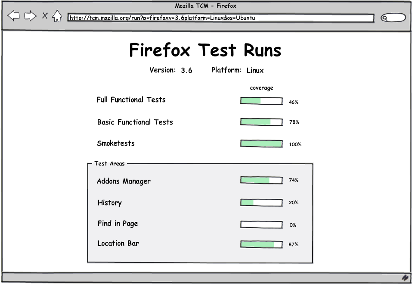The image size is (412, 284).
Task: Stop loading with the X icon
Action: pyautogui.click(x=45, y=16)
